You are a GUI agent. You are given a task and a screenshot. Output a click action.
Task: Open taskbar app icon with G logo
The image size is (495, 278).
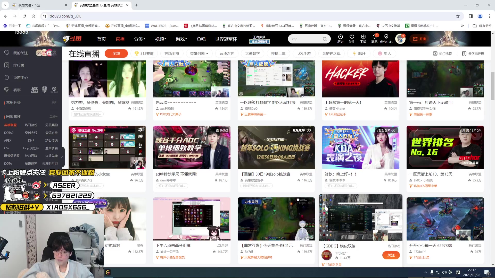pos(108,272)
